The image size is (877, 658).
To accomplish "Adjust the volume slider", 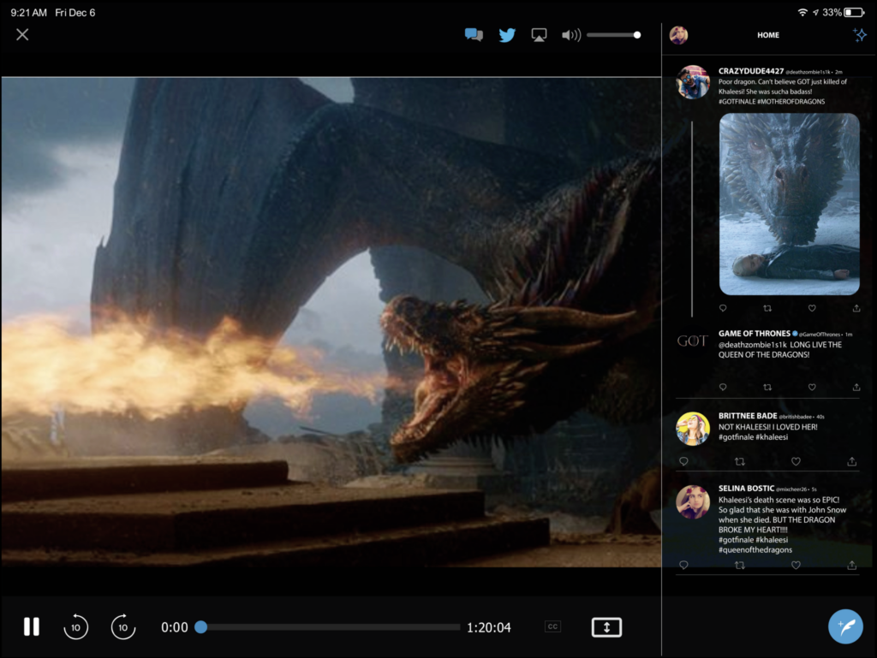I will coord(613,35).
